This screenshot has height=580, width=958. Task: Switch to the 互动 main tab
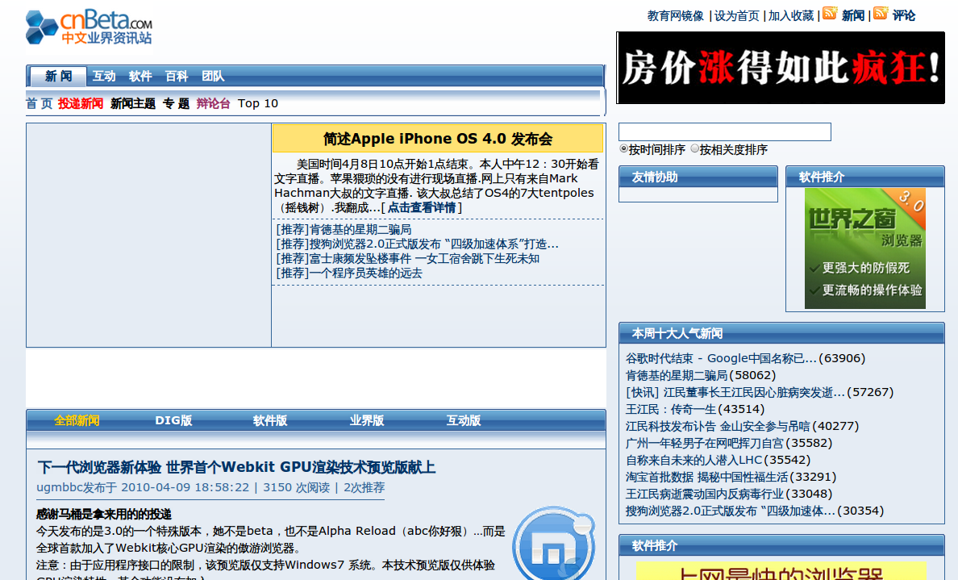pos(104,77)
